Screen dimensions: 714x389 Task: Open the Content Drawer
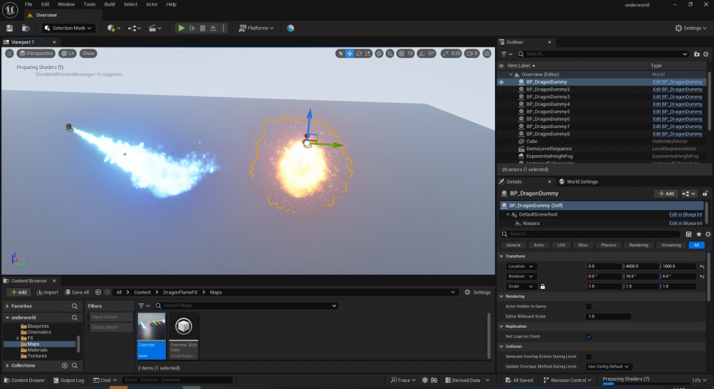[x=24, y=380]
